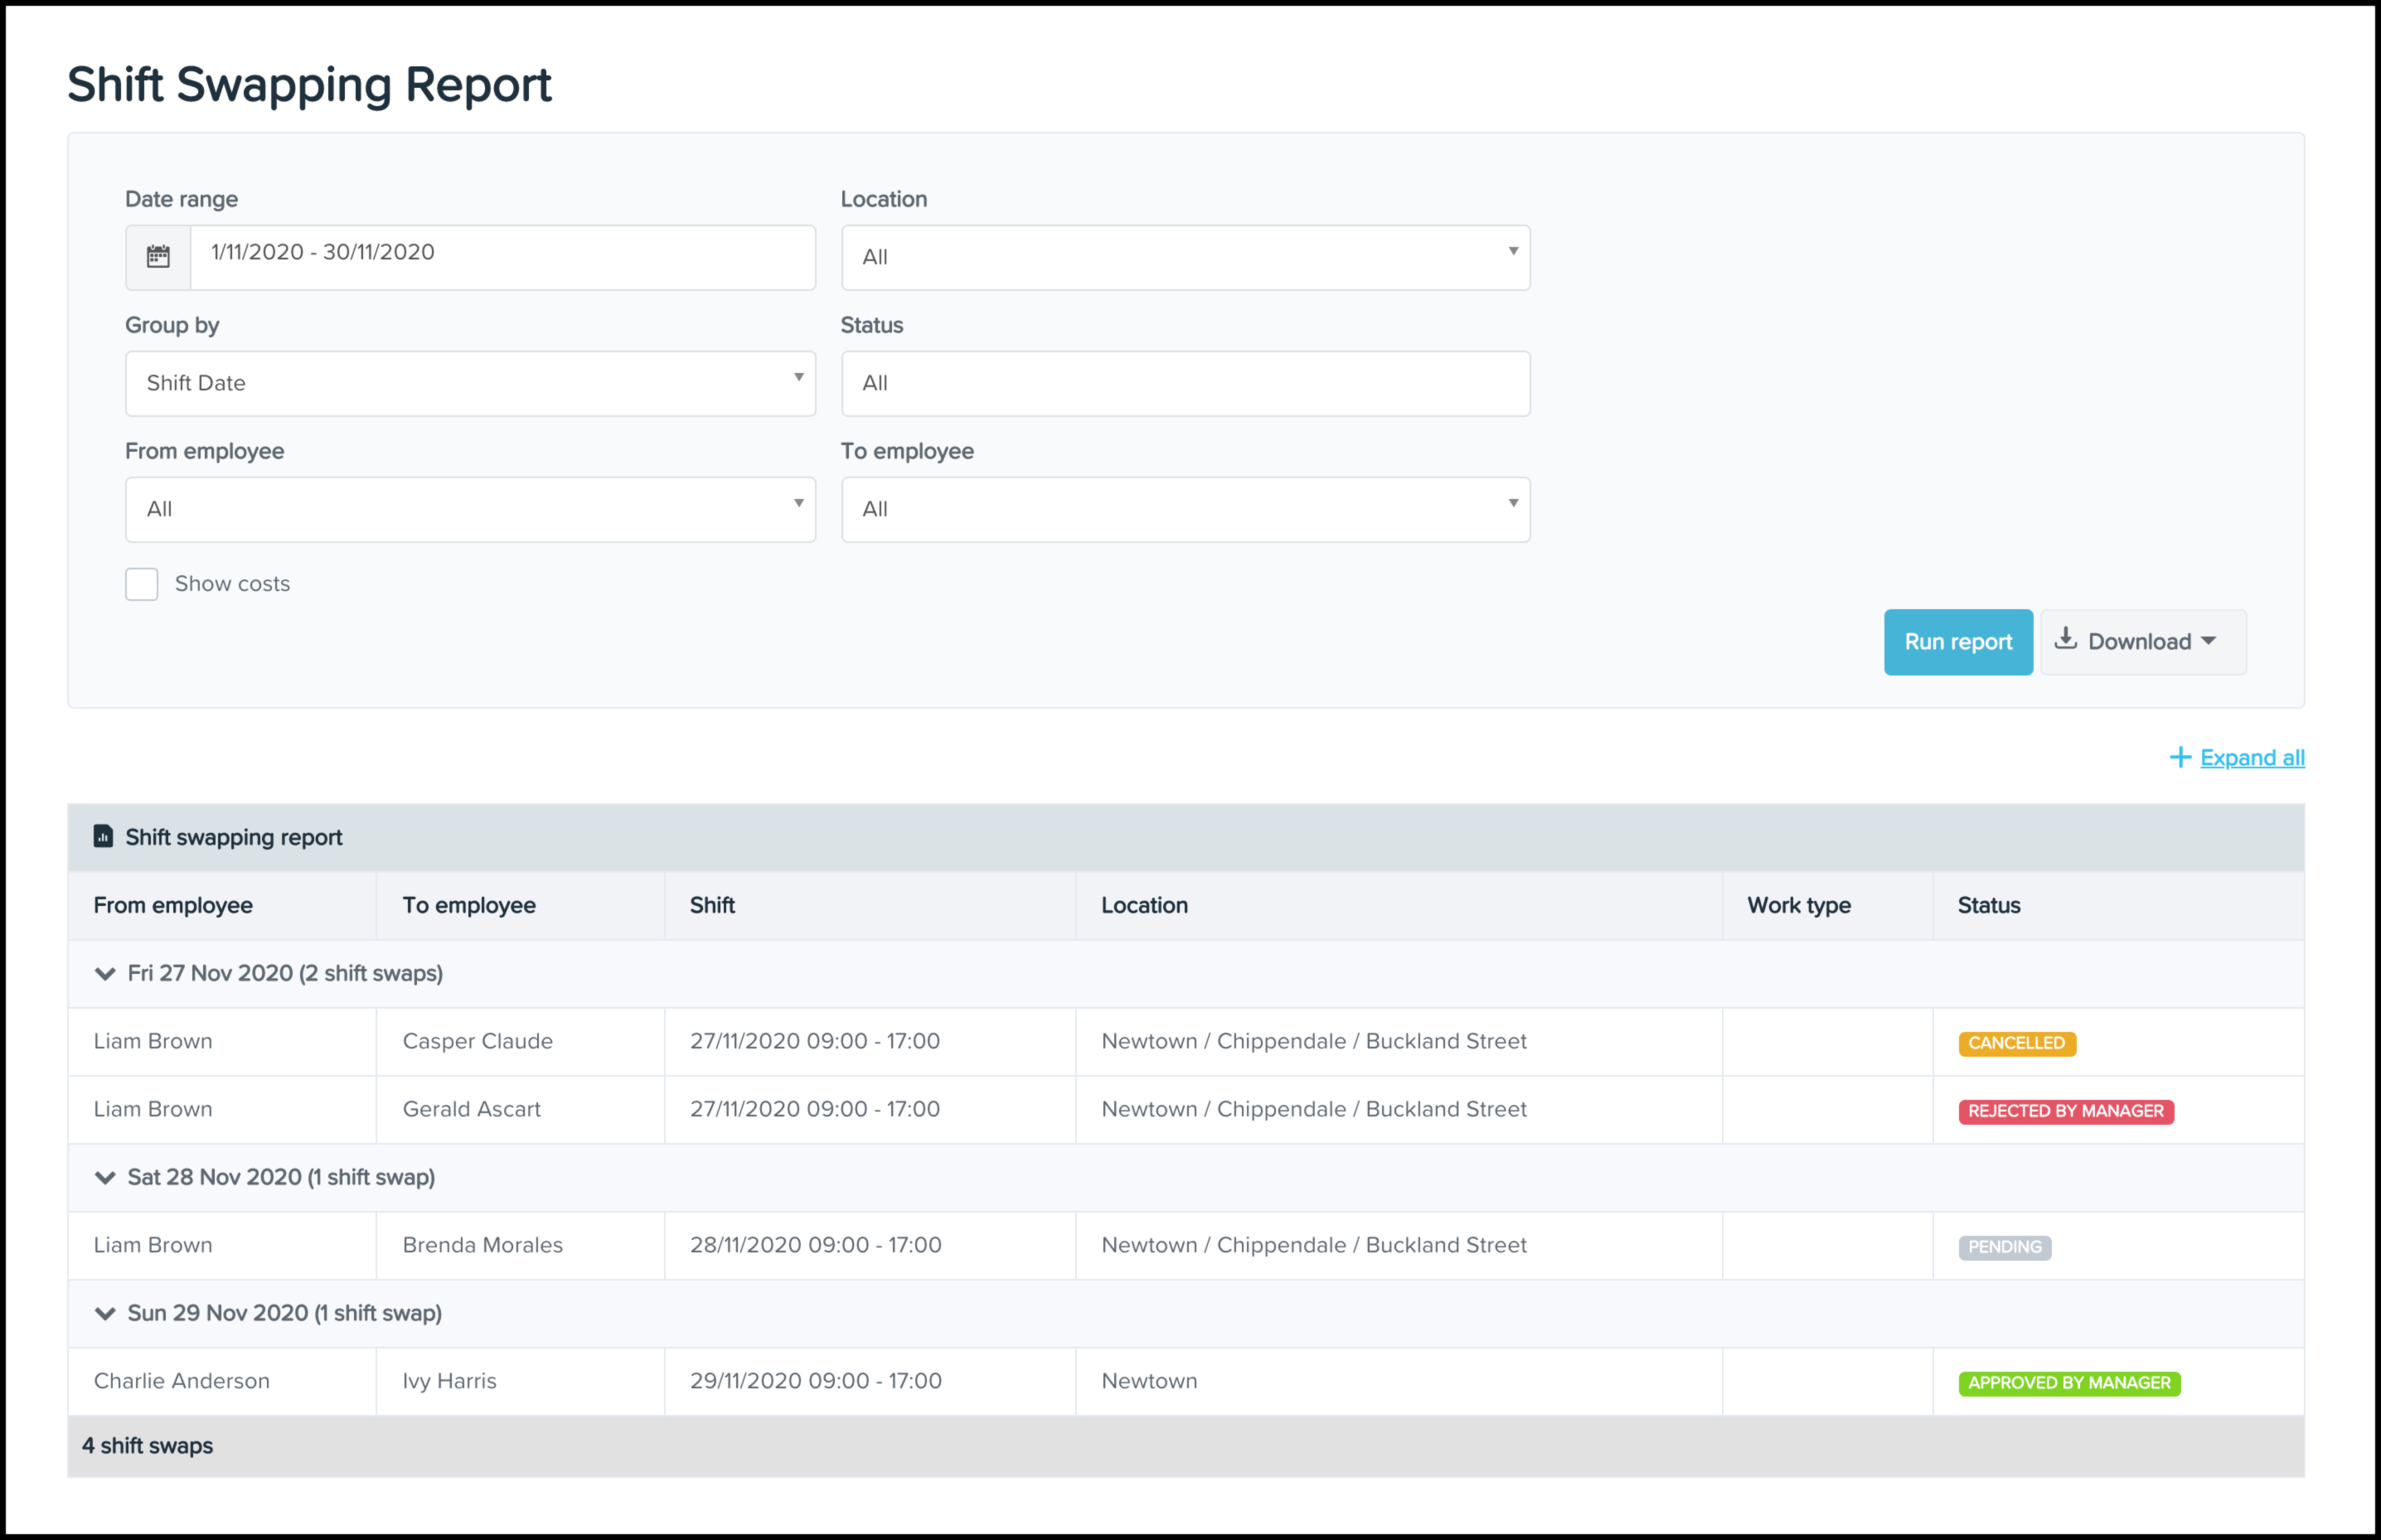
Task: Click the calendar icon in Date range
Action: click(x=158, y=257)
